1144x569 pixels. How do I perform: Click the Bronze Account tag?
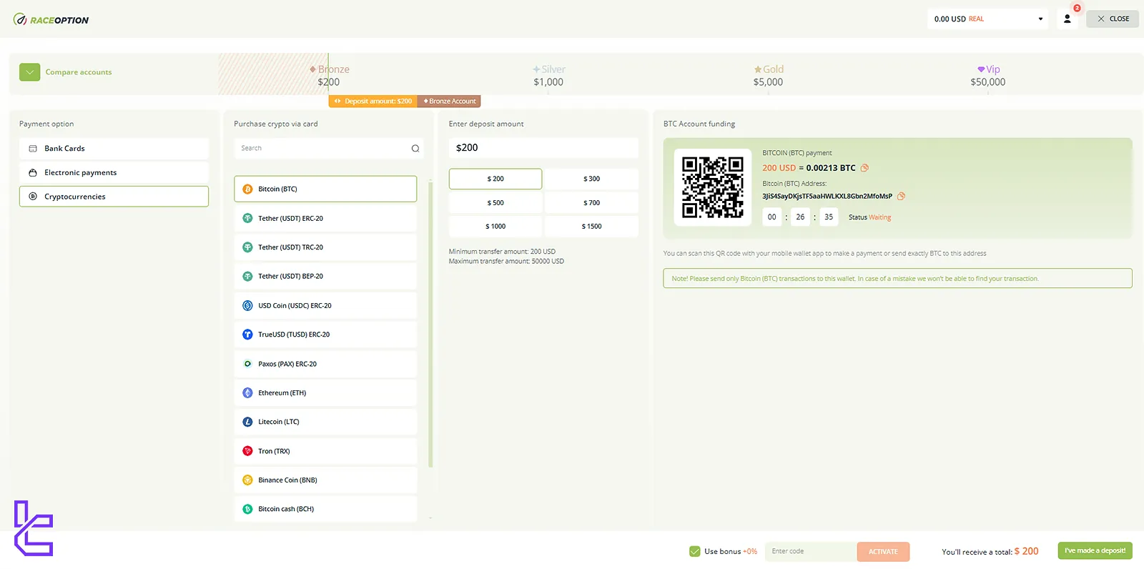[x=449, y=102]
